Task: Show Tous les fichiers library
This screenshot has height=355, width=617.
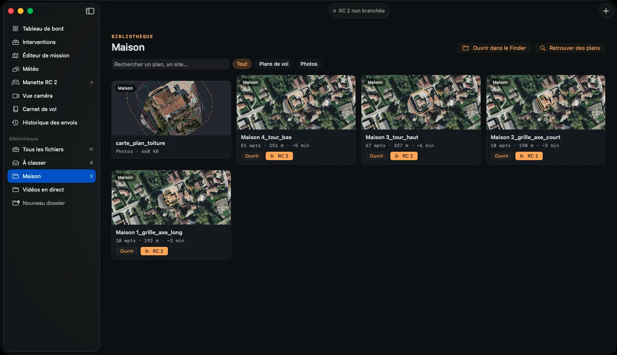Action: [52, 149]
